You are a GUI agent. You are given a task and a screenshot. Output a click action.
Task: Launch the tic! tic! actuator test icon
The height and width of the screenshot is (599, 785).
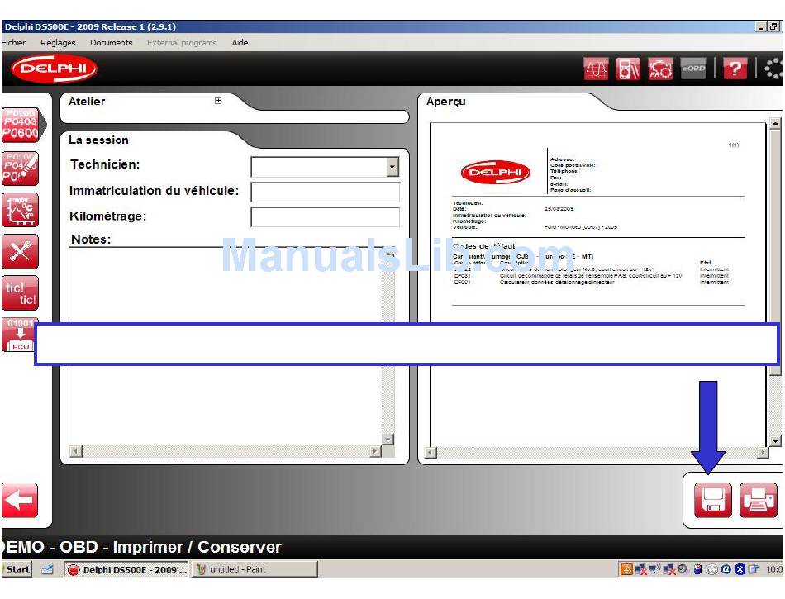click(x=20, y=293)
